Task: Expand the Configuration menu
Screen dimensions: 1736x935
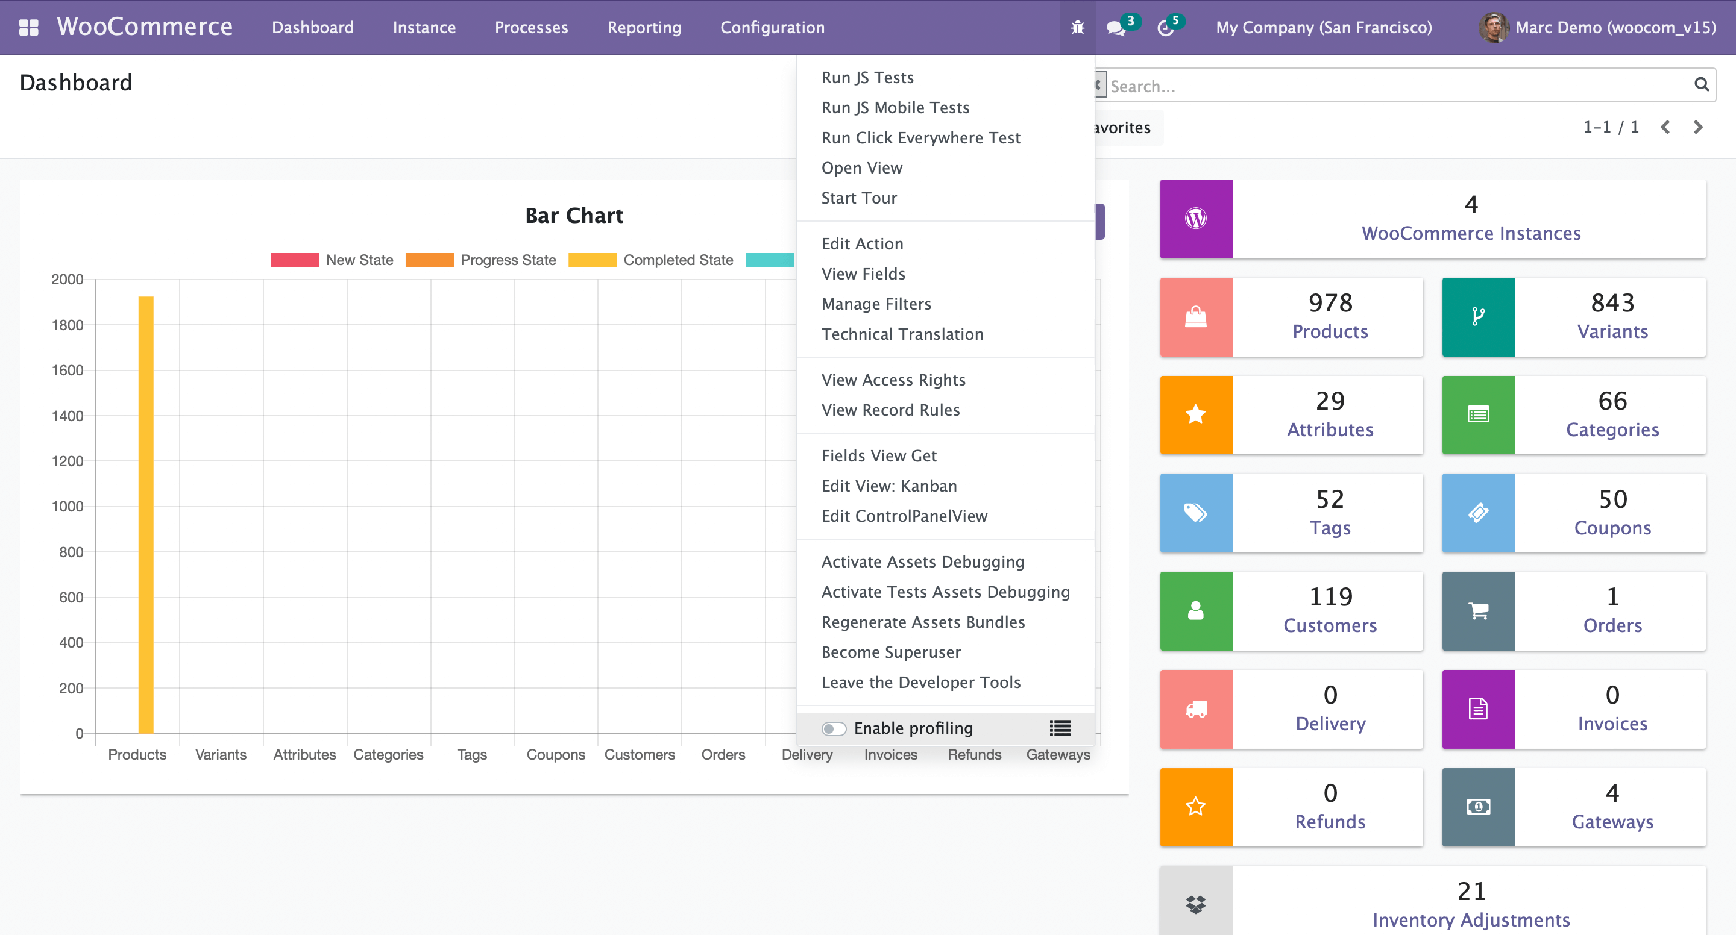Action: pyautogui.click(x=772, y=28)
